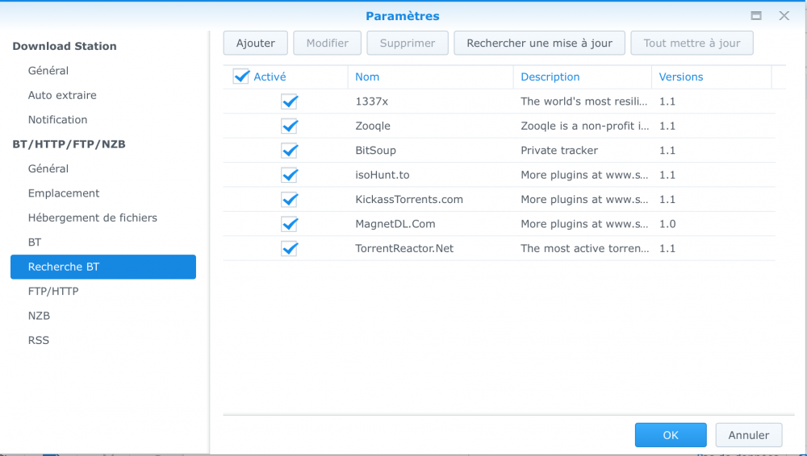
Task: Uncheck the MagnetDL.Com checkbox
Action: pyautogui.click(x=290, y=224)
